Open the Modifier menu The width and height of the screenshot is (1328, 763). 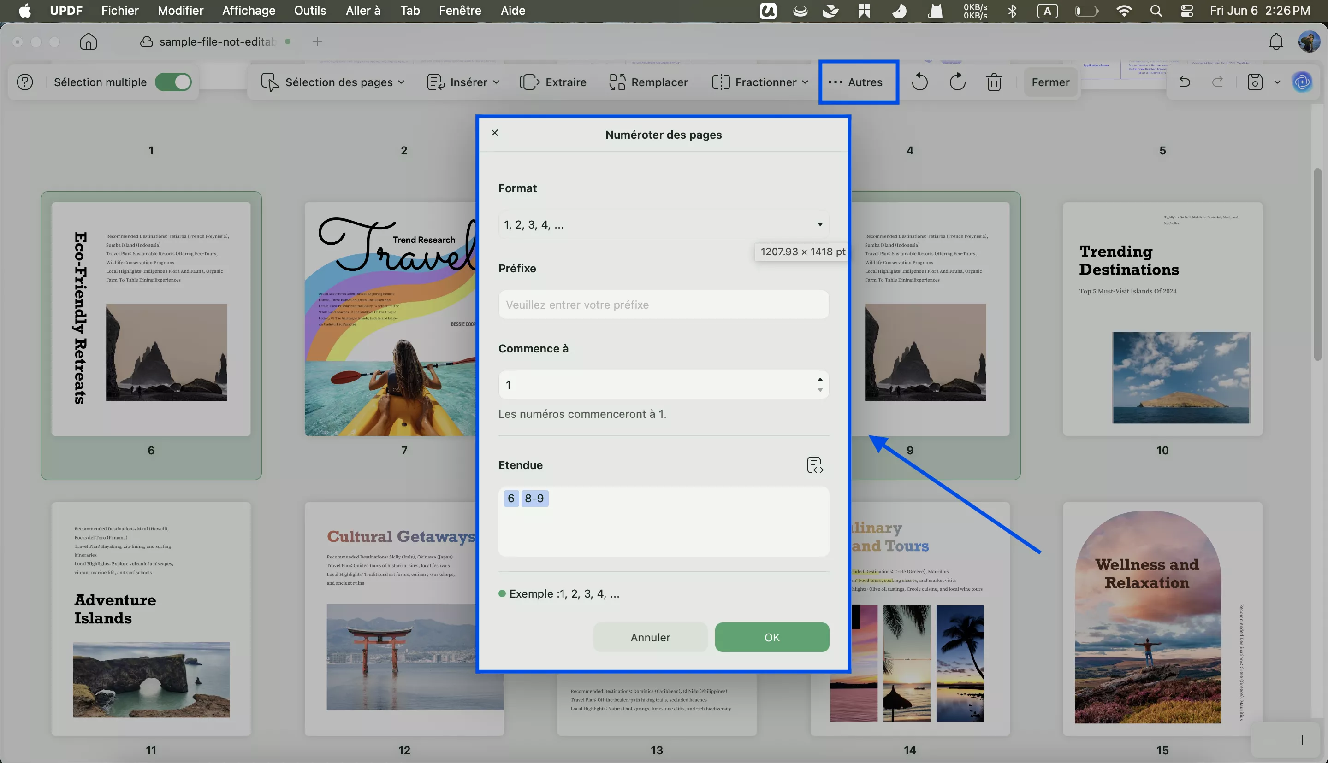(x=180, y=11)
